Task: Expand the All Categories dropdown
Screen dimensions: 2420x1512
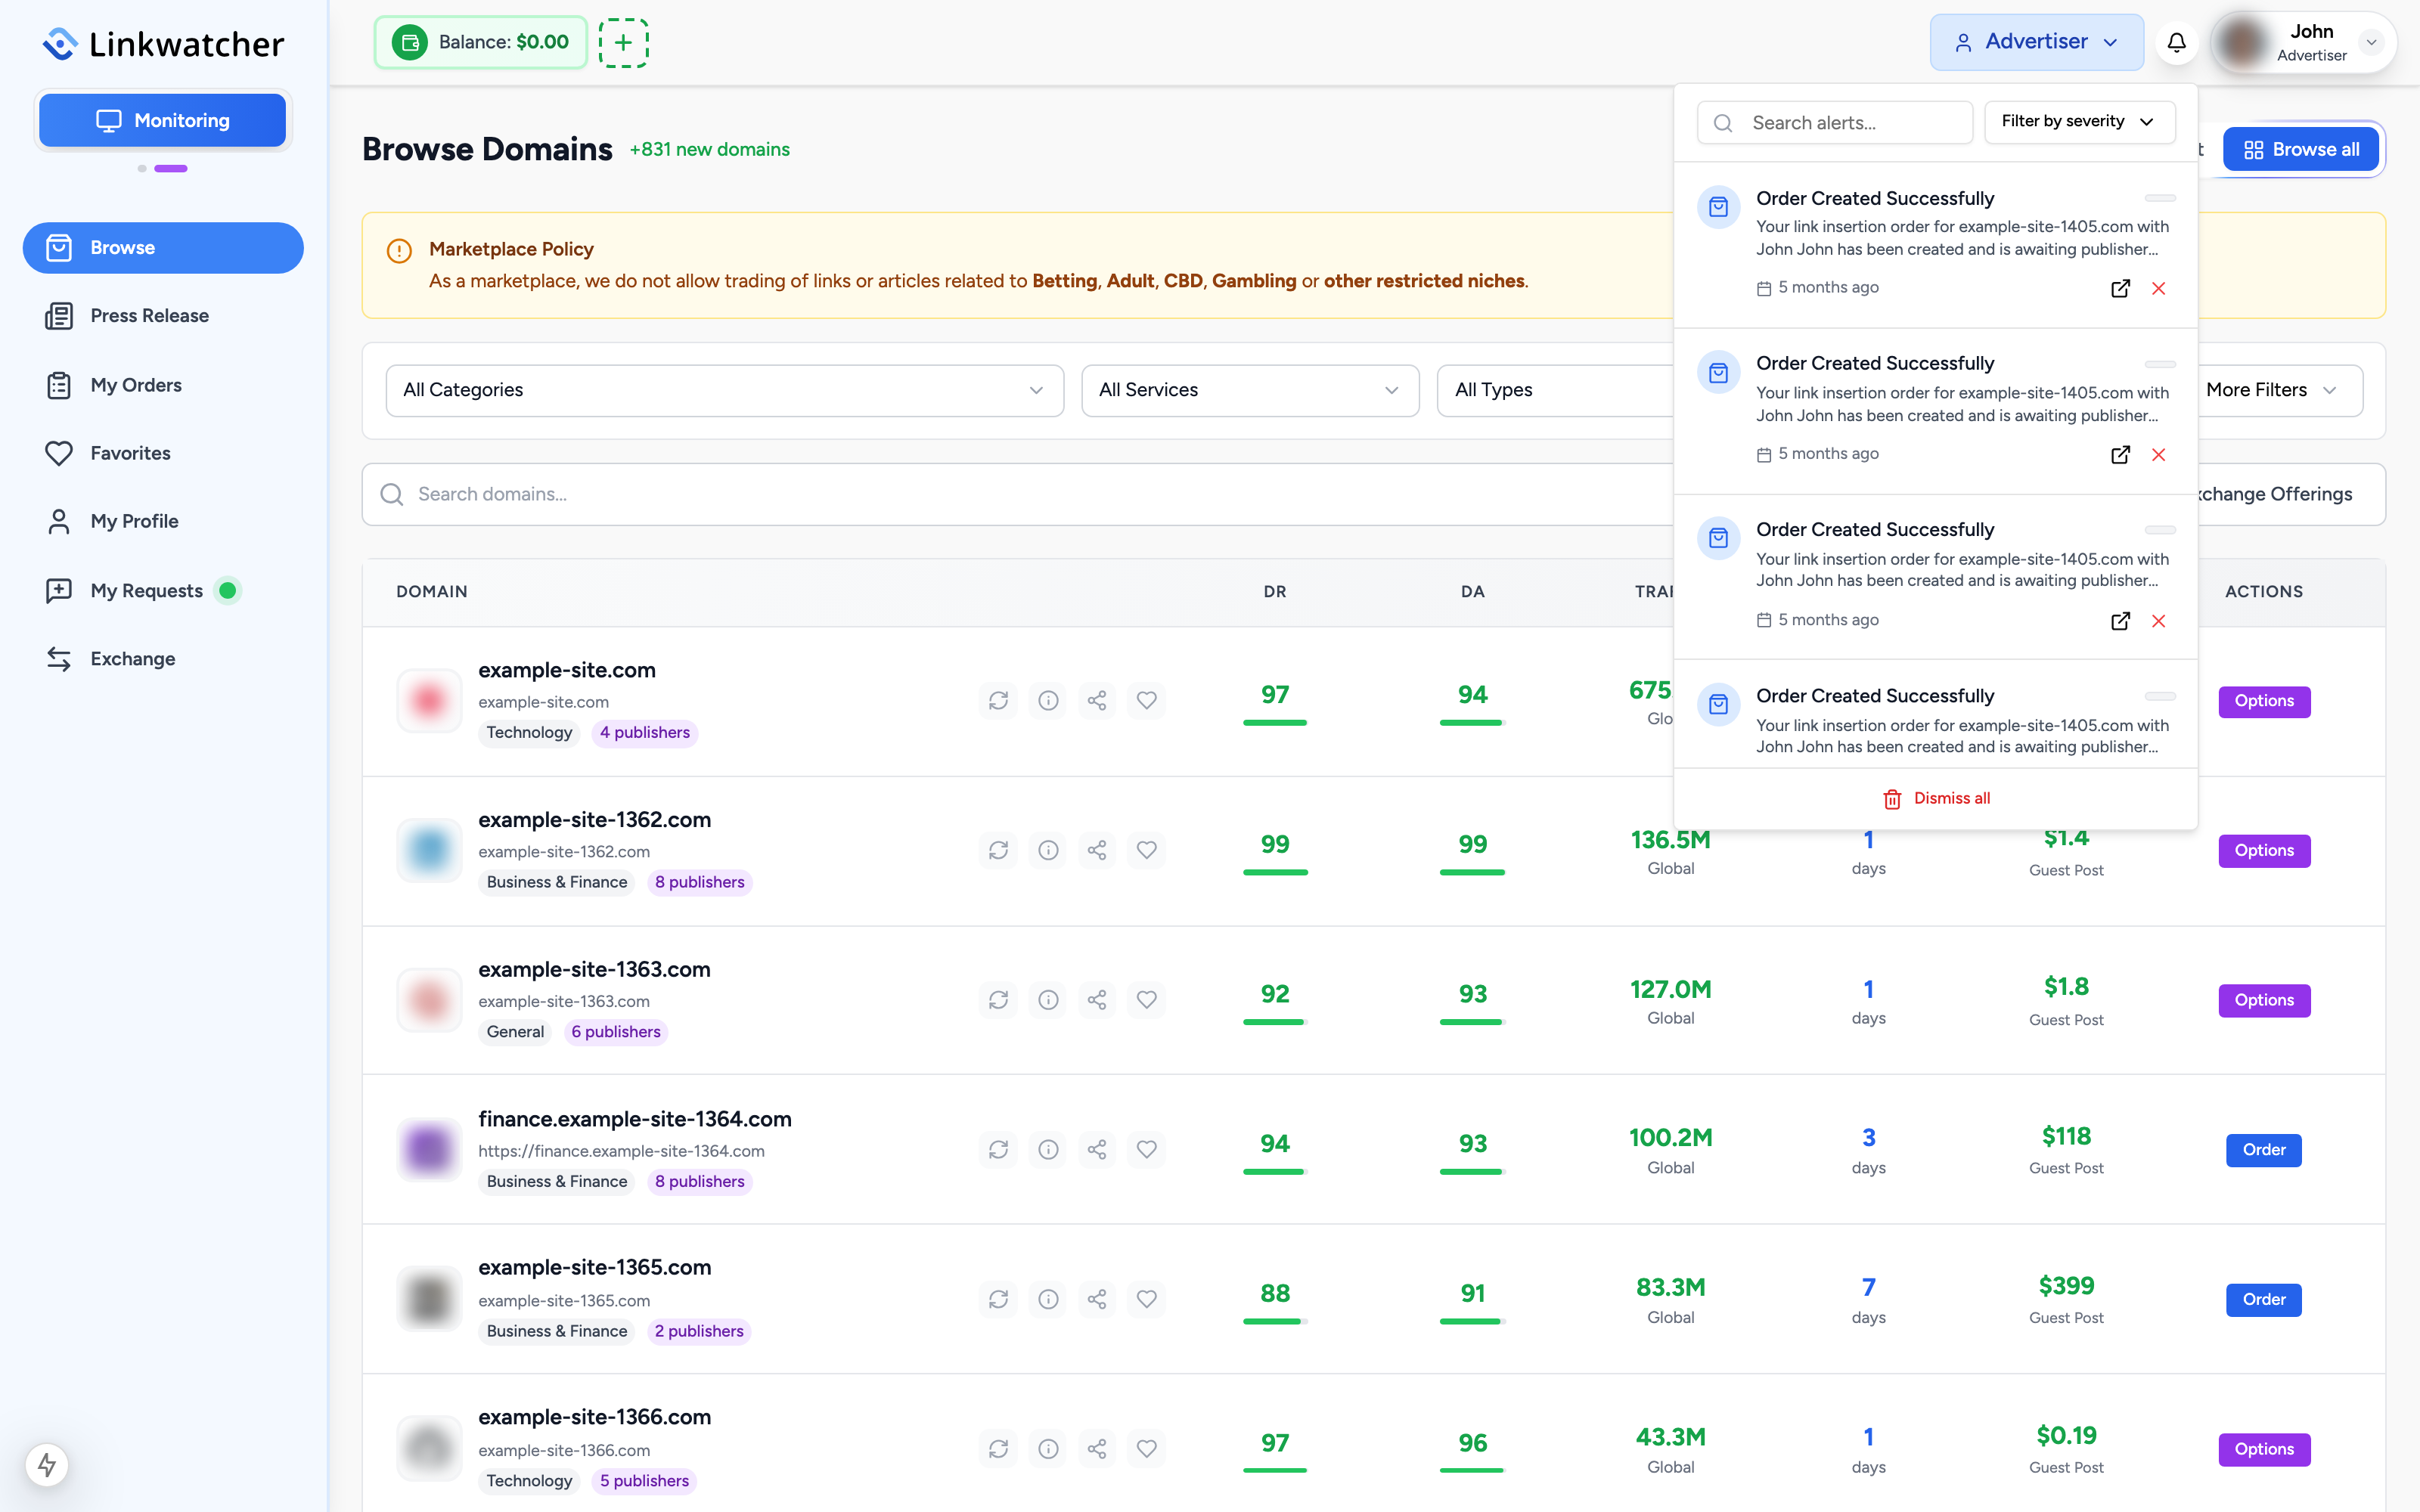Action: [x=724, y=390]
